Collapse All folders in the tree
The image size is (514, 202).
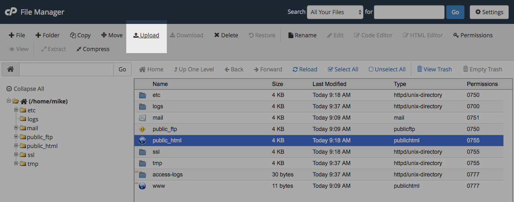click(x=26, y=89)
